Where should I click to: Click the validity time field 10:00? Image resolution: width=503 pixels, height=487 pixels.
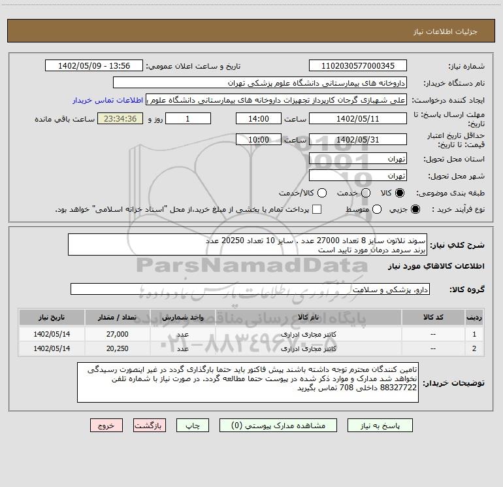pos(259,139)
